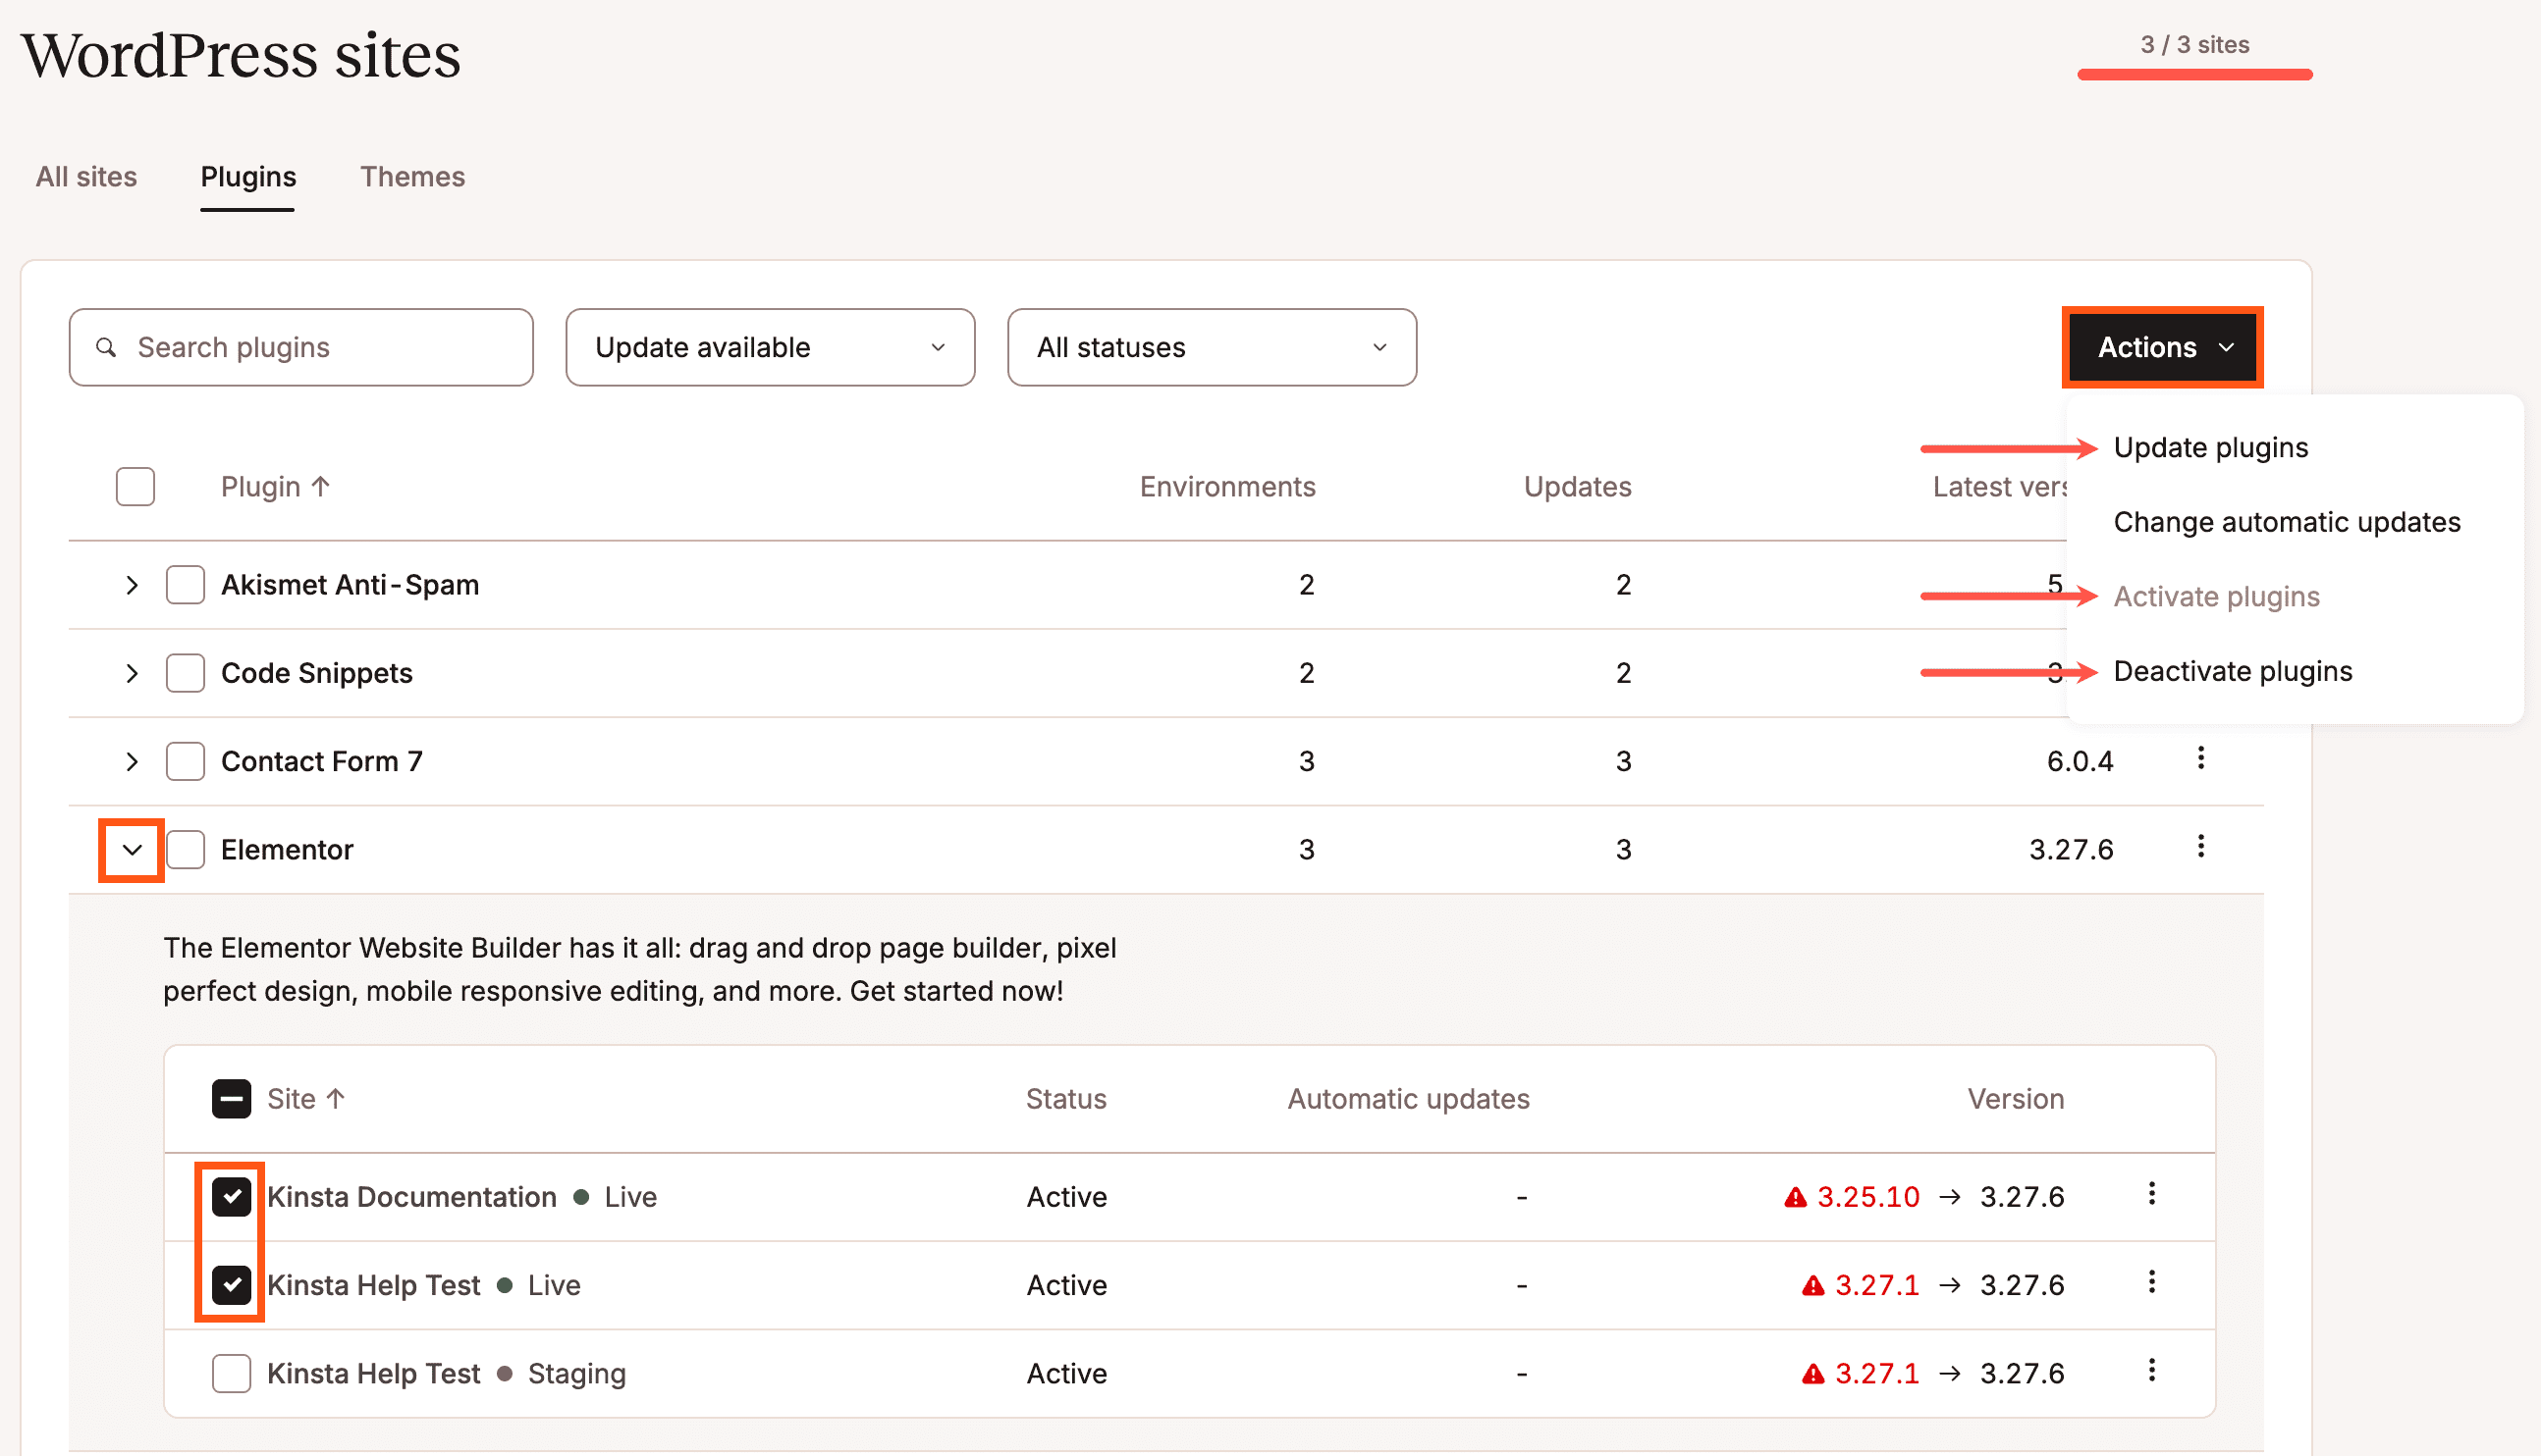The width and height of the screenshot is (2541, 1456).
Task: Click warning icon in Kinsta Help Test Live row
Action: pyautogui.click(x=1812, y=1285)
